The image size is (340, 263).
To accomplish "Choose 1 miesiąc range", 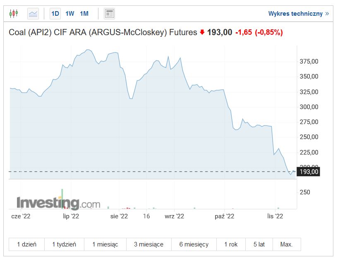I will pyautogui.click(x=105, y=244).
